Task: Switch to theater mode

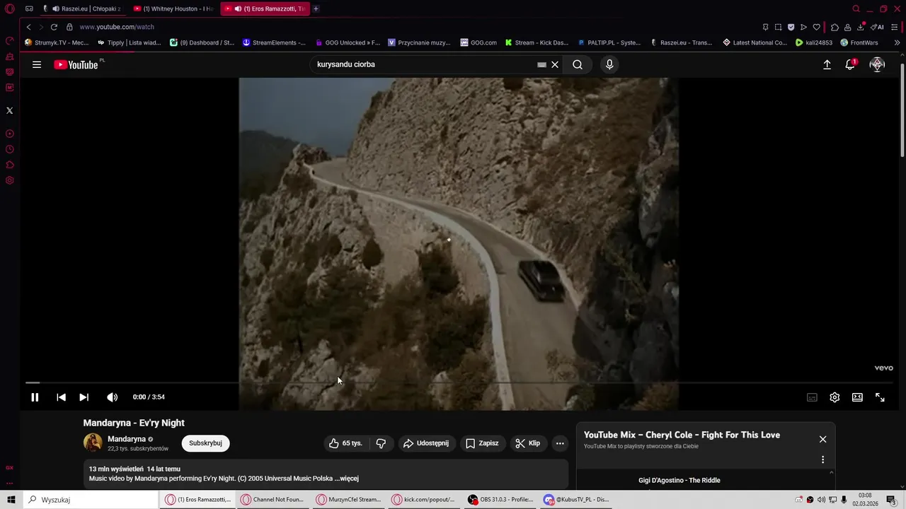Action: click(x=857, y=397)
